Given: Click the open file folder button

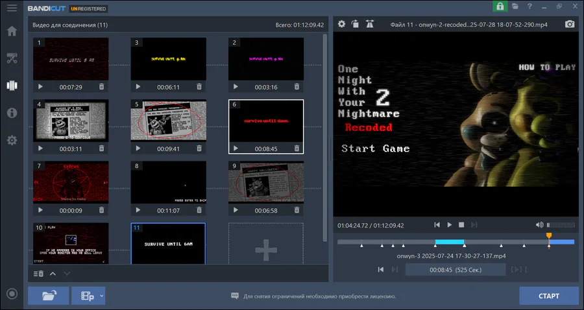Looking at the screenshot, I should [49, 296].
